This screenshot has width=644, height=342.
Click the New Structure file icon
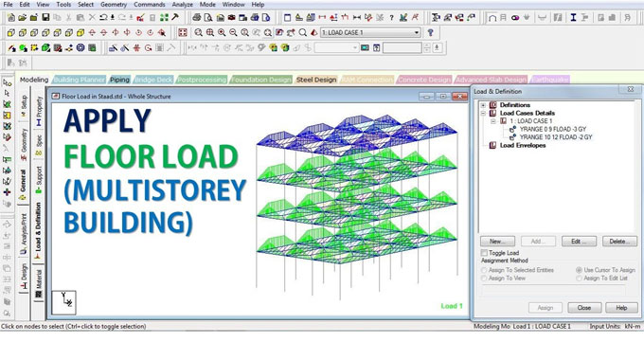(11, 18)
